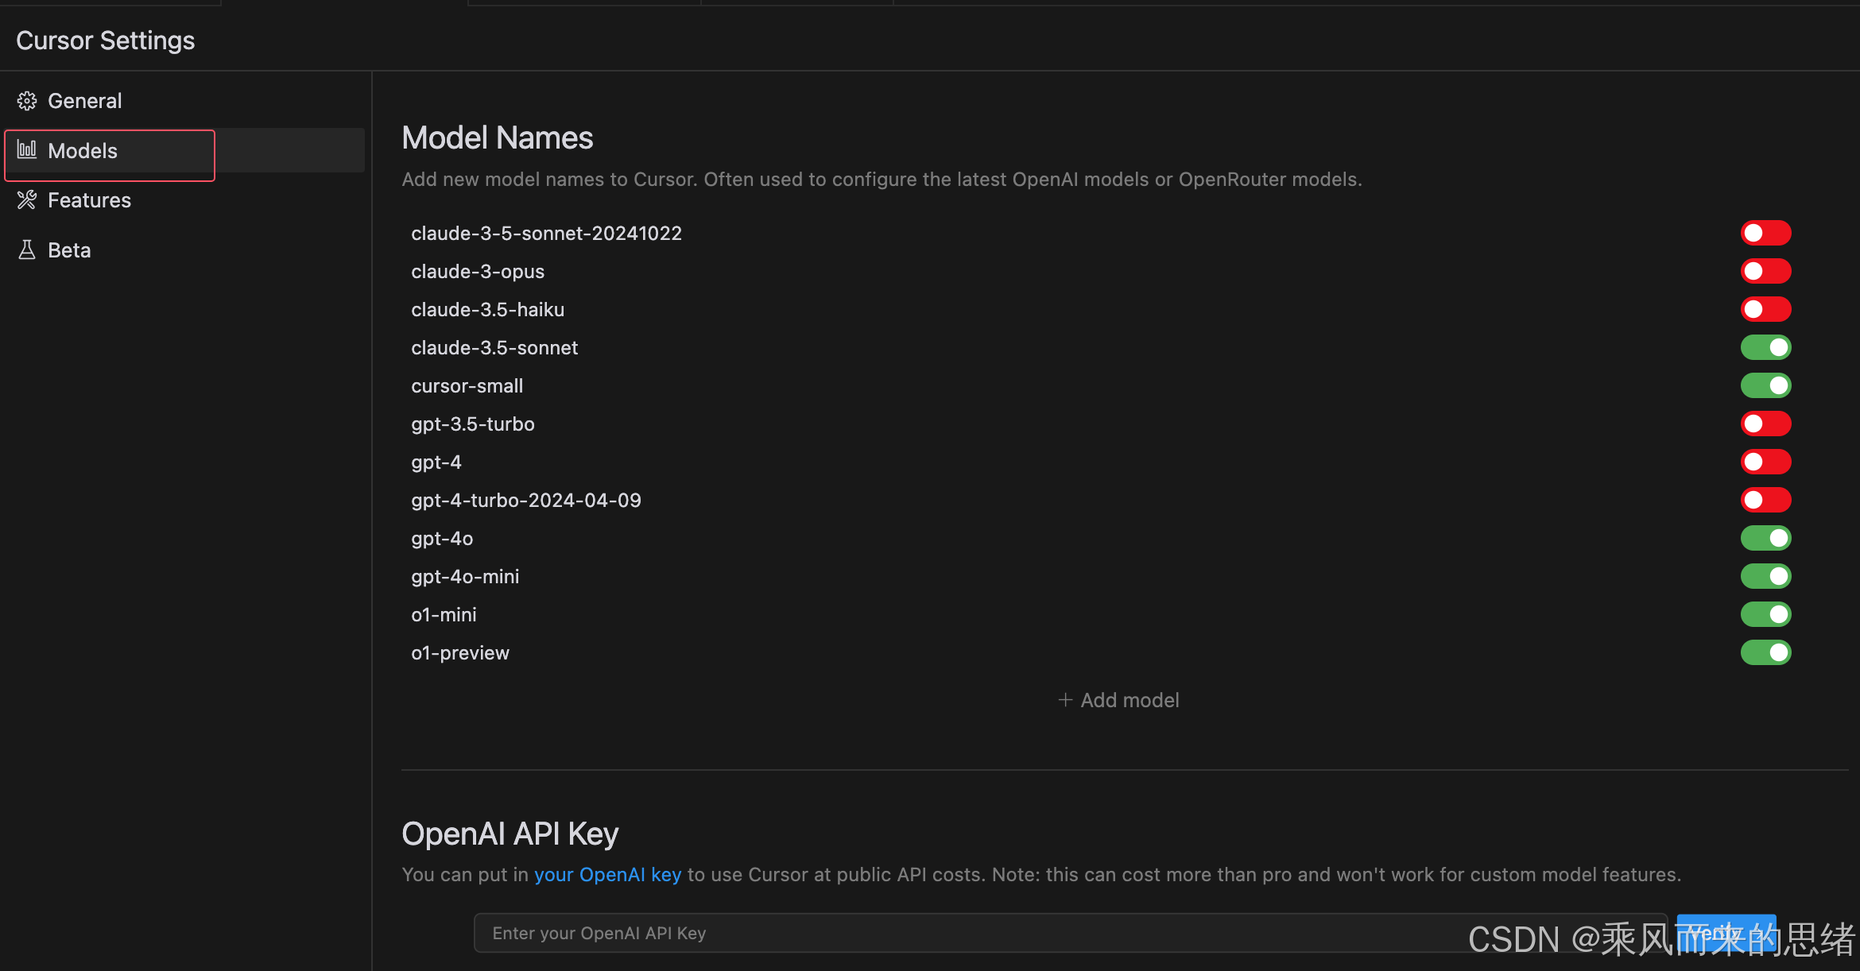Turn on the claude-3.5-haiku switch
Viewport: 1860px width, 971px height.
[x=1765, y=309]
